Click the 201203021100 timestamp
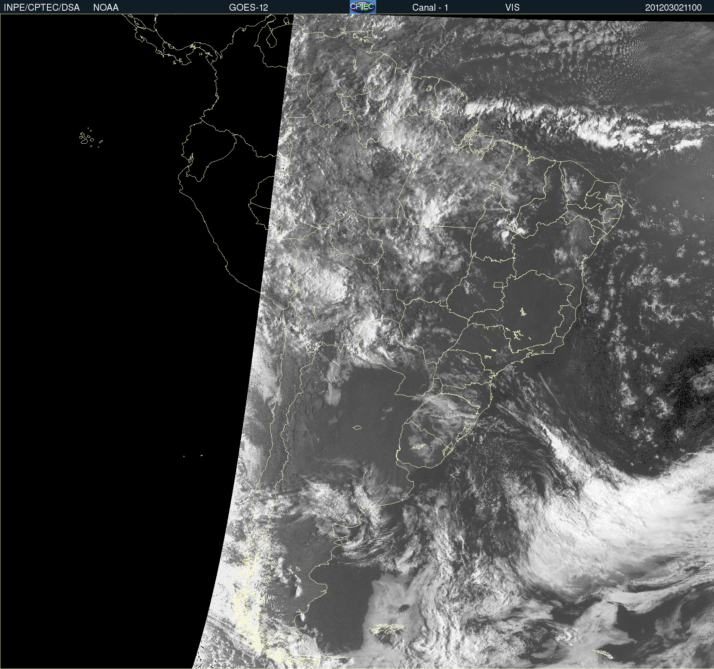The height and width of the screenshot is (669, 714). pyautogui.click(x=674, y=7)
